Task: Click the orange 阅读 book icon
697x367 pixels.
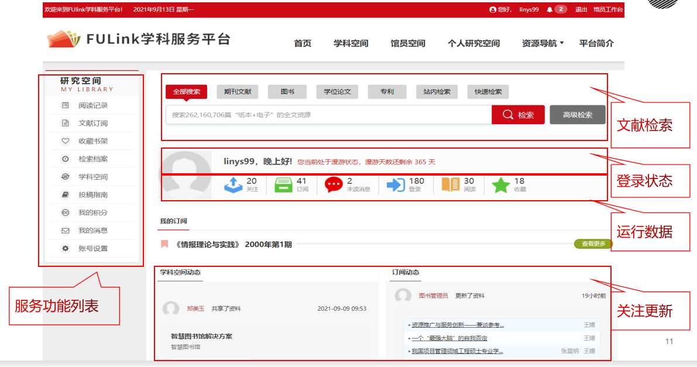Action: (450, 184)
